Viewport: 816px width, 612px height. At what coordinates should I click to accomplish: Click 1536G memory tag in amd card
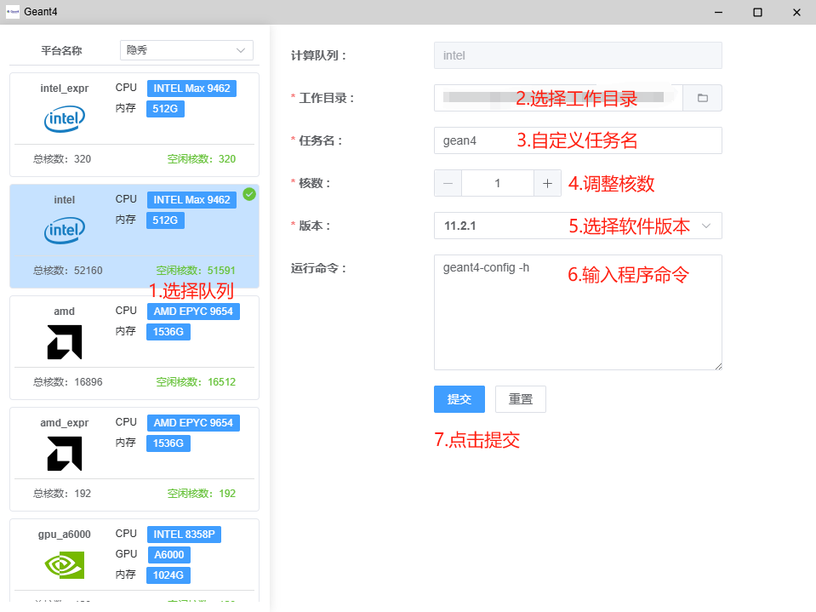[168, 331]
